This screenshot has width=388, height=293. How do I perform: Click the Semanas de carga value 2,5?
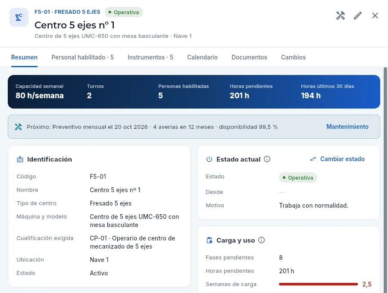point(367,284)
